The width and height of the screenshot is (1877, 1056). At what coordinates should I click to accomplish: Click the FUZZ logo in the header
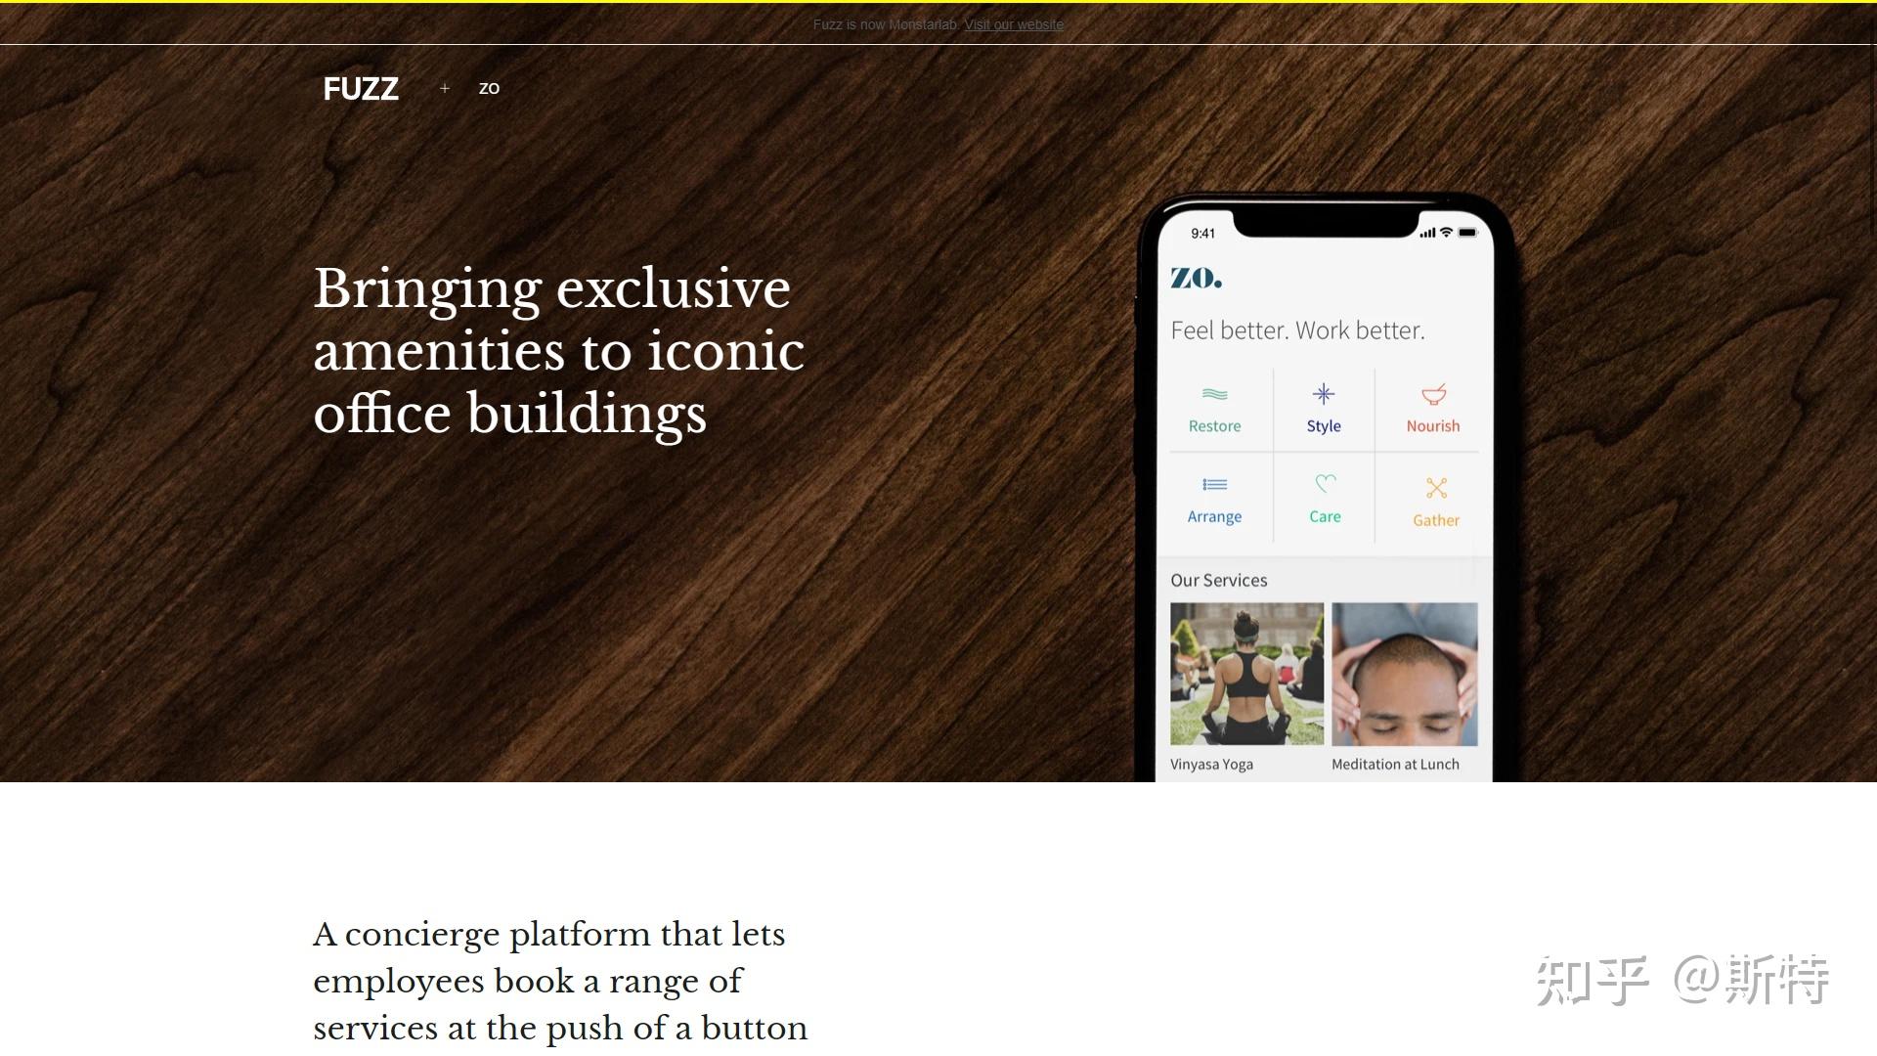pos(361,89)
